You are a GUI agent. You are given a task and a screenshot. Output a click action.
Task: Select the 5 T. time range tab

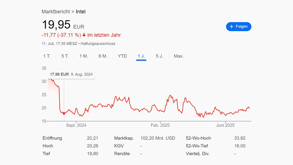(65, 56)
